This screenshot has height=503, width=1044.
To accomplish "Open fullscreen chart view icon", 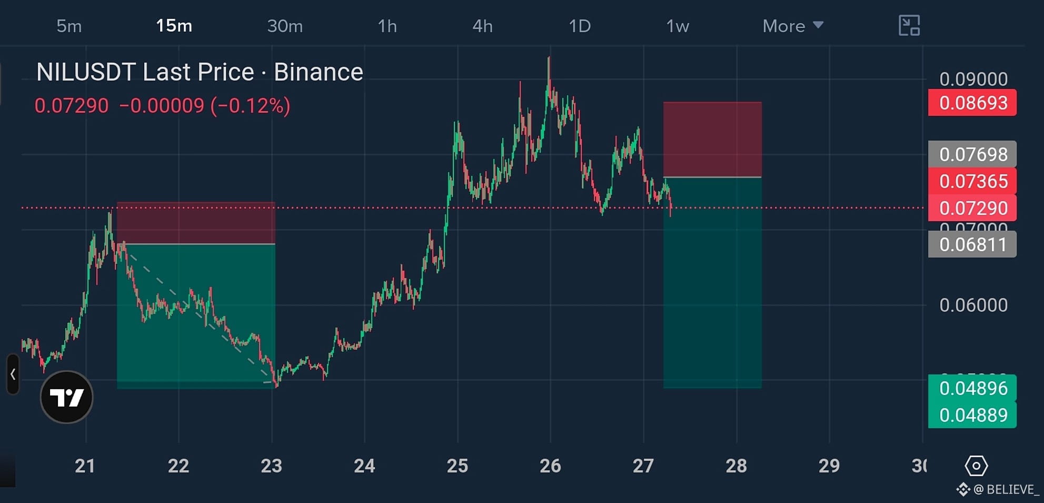I will [x=909, y=25].
